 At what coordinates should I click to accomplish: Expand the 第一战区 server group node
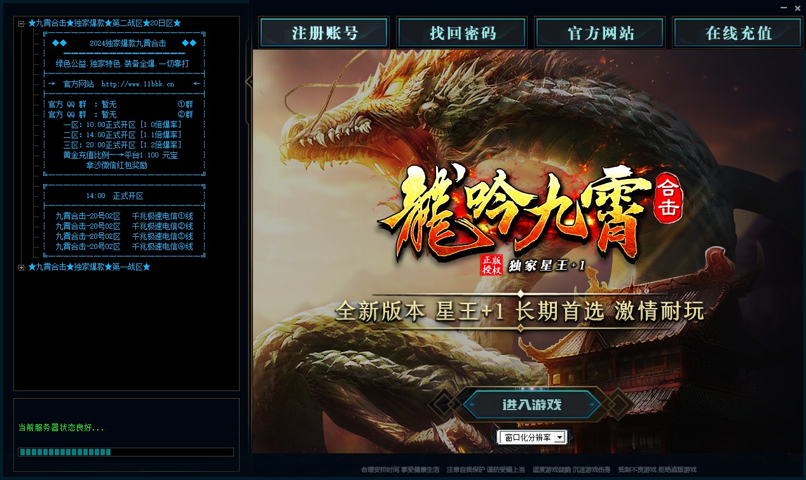[x=21, y=267]
